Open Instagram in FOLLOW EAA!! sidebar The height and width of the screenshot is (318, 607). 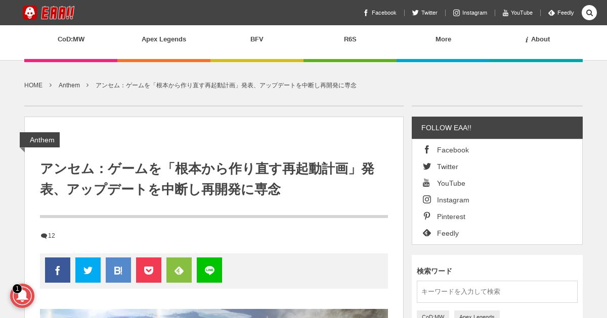click(x=446, y=200)
